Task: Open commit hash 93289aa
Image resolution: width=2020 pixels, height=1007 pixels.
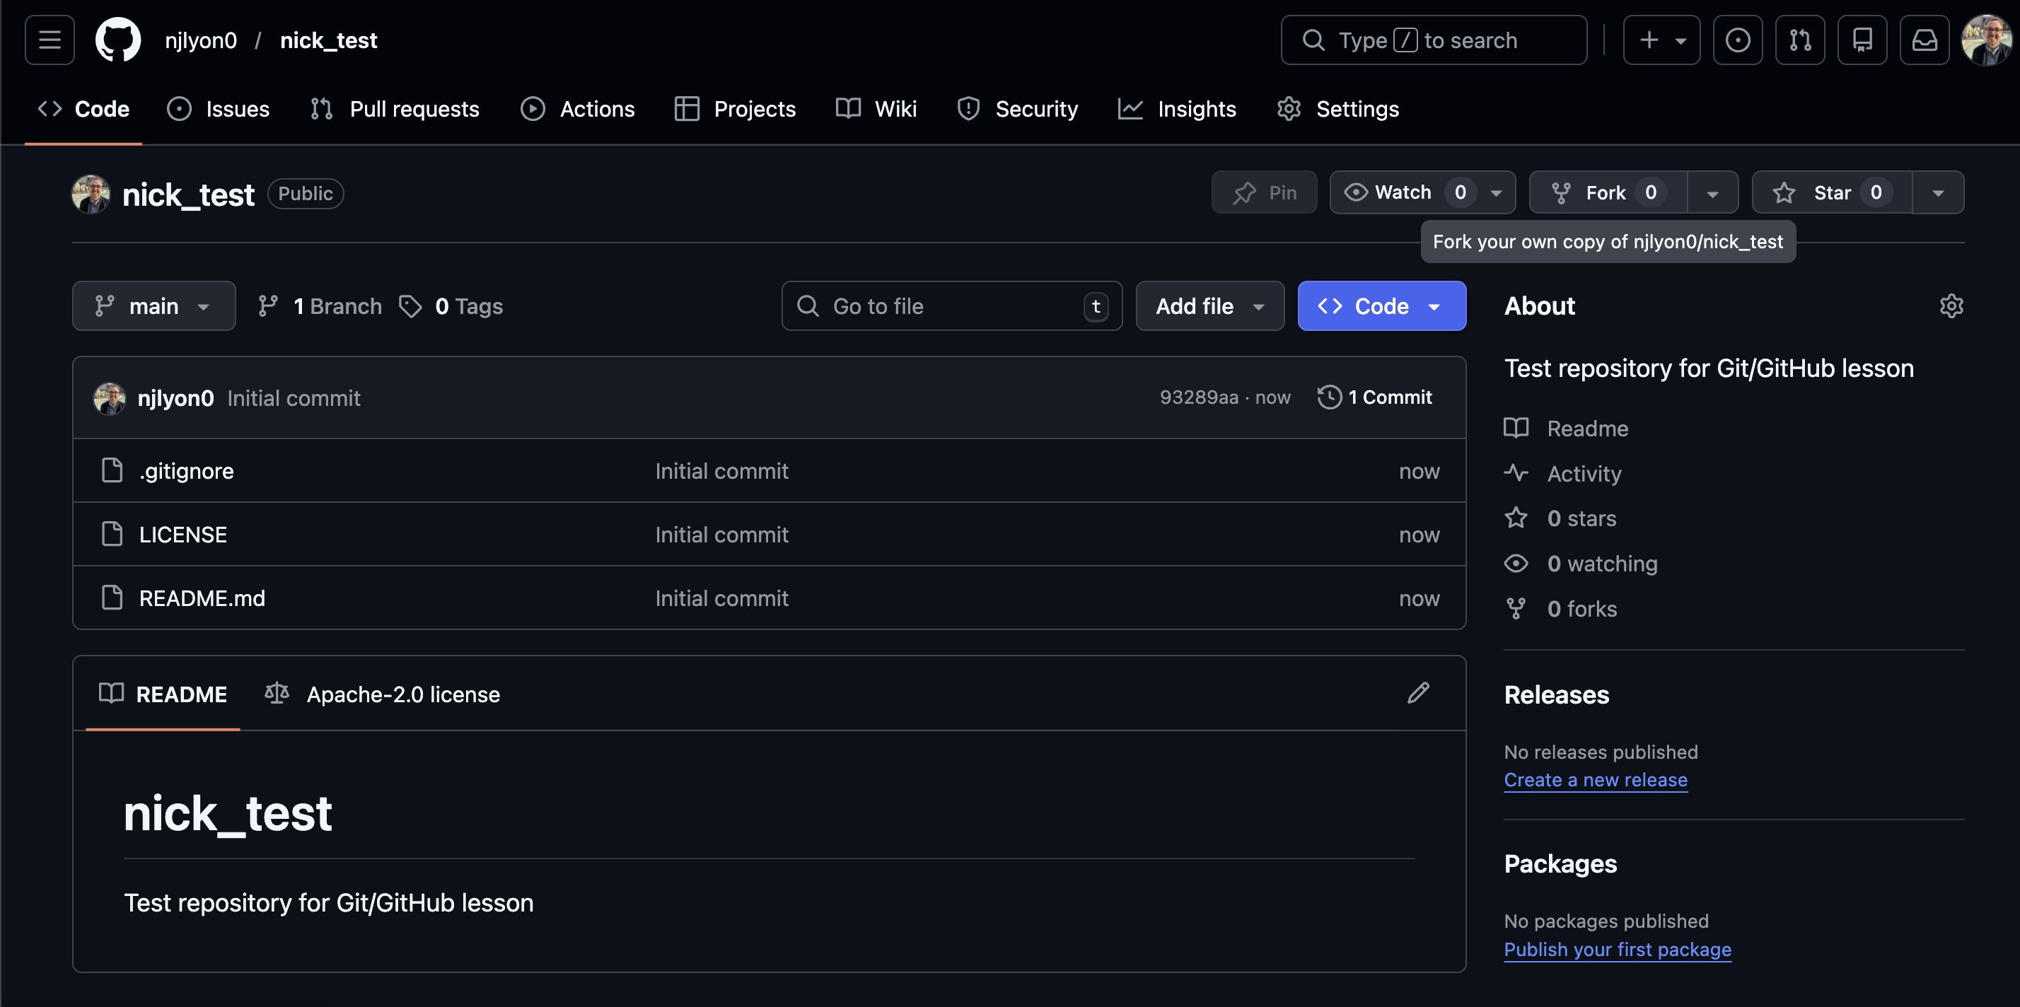Action: point(1199,397)
